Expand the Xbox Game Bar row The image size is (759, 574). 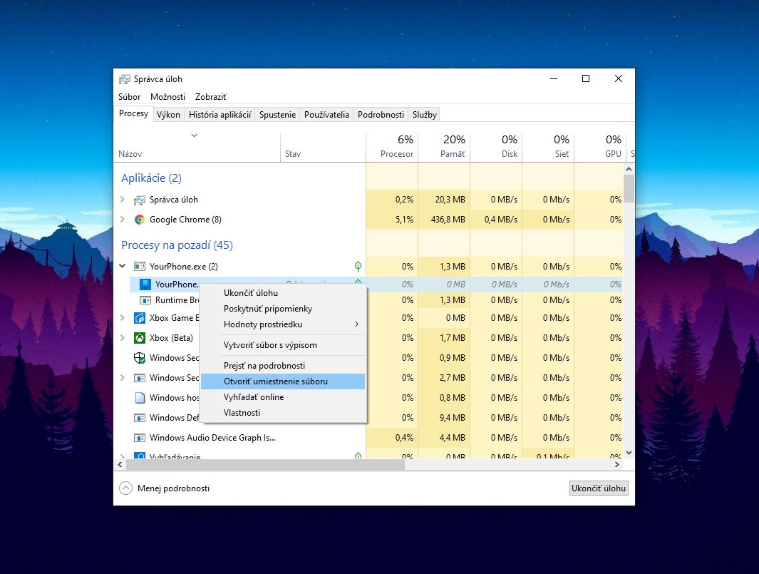123,318
